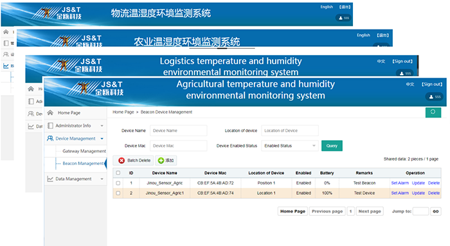Collapse the Device Management menu arrow
This screenshot has width=450, height=246.
(102, 139)
